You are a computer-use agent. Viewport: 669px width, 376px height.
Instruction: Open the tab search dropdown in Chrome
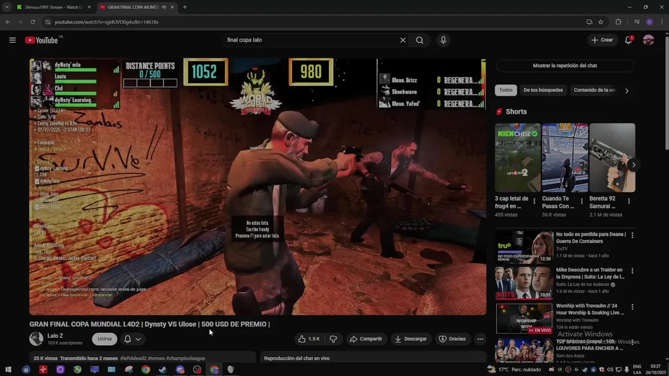point(7,7)
